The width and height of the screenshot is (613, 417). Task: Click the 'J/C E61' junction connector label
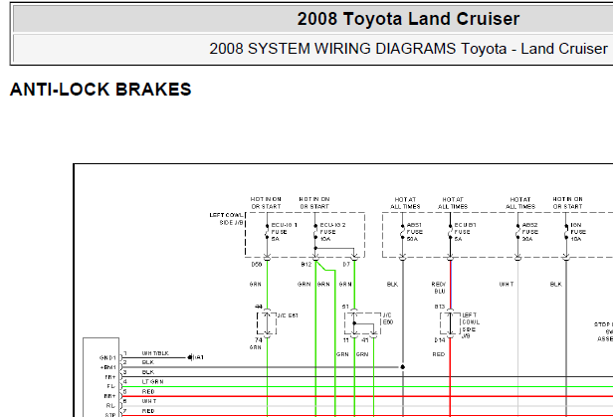coord(288,315)
